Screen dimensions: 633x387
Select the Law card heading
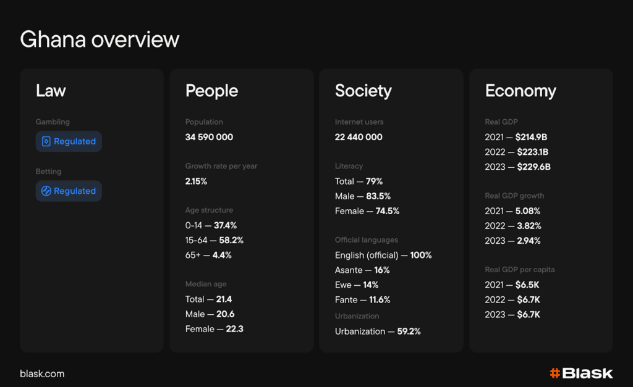pyautogui.click(x=51, y=91)
